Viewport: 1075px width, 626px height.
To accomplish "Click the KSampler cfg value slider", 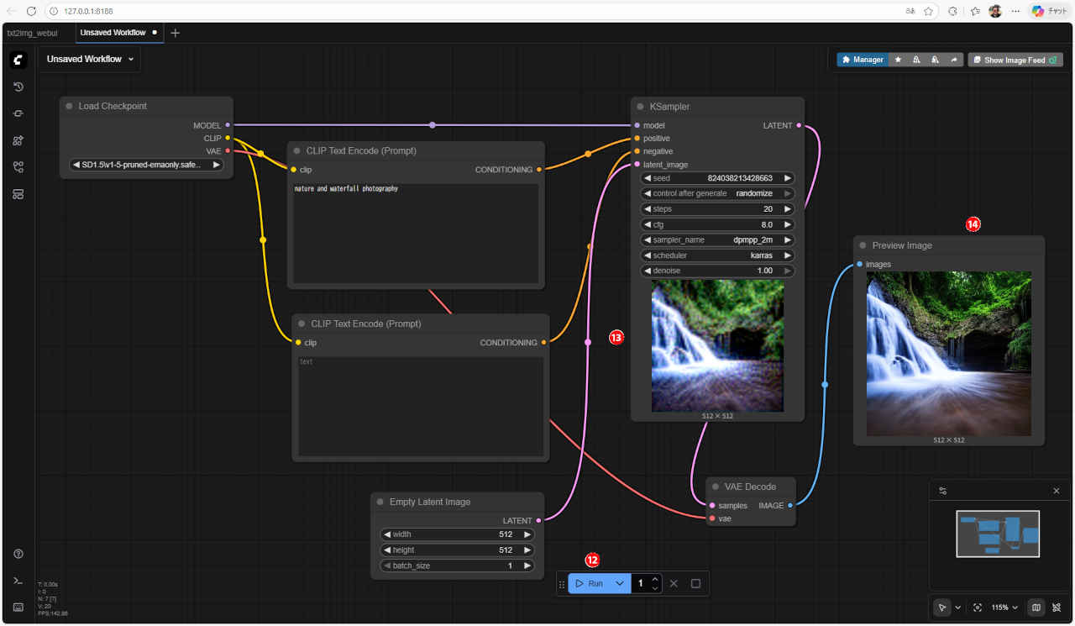I will click(717, 224).
